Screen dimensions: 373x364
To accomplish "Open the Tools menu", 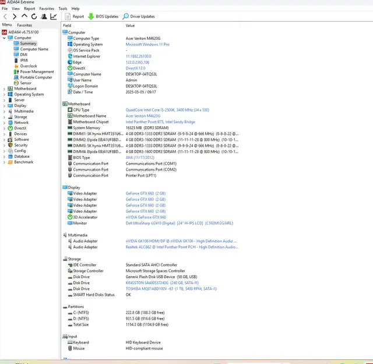I will pyautogui.click(x=63, y=9).
